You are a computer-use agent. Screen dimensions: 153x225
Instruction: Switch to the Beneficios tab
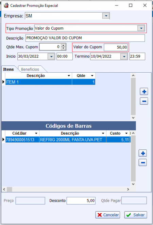point(30,69)
